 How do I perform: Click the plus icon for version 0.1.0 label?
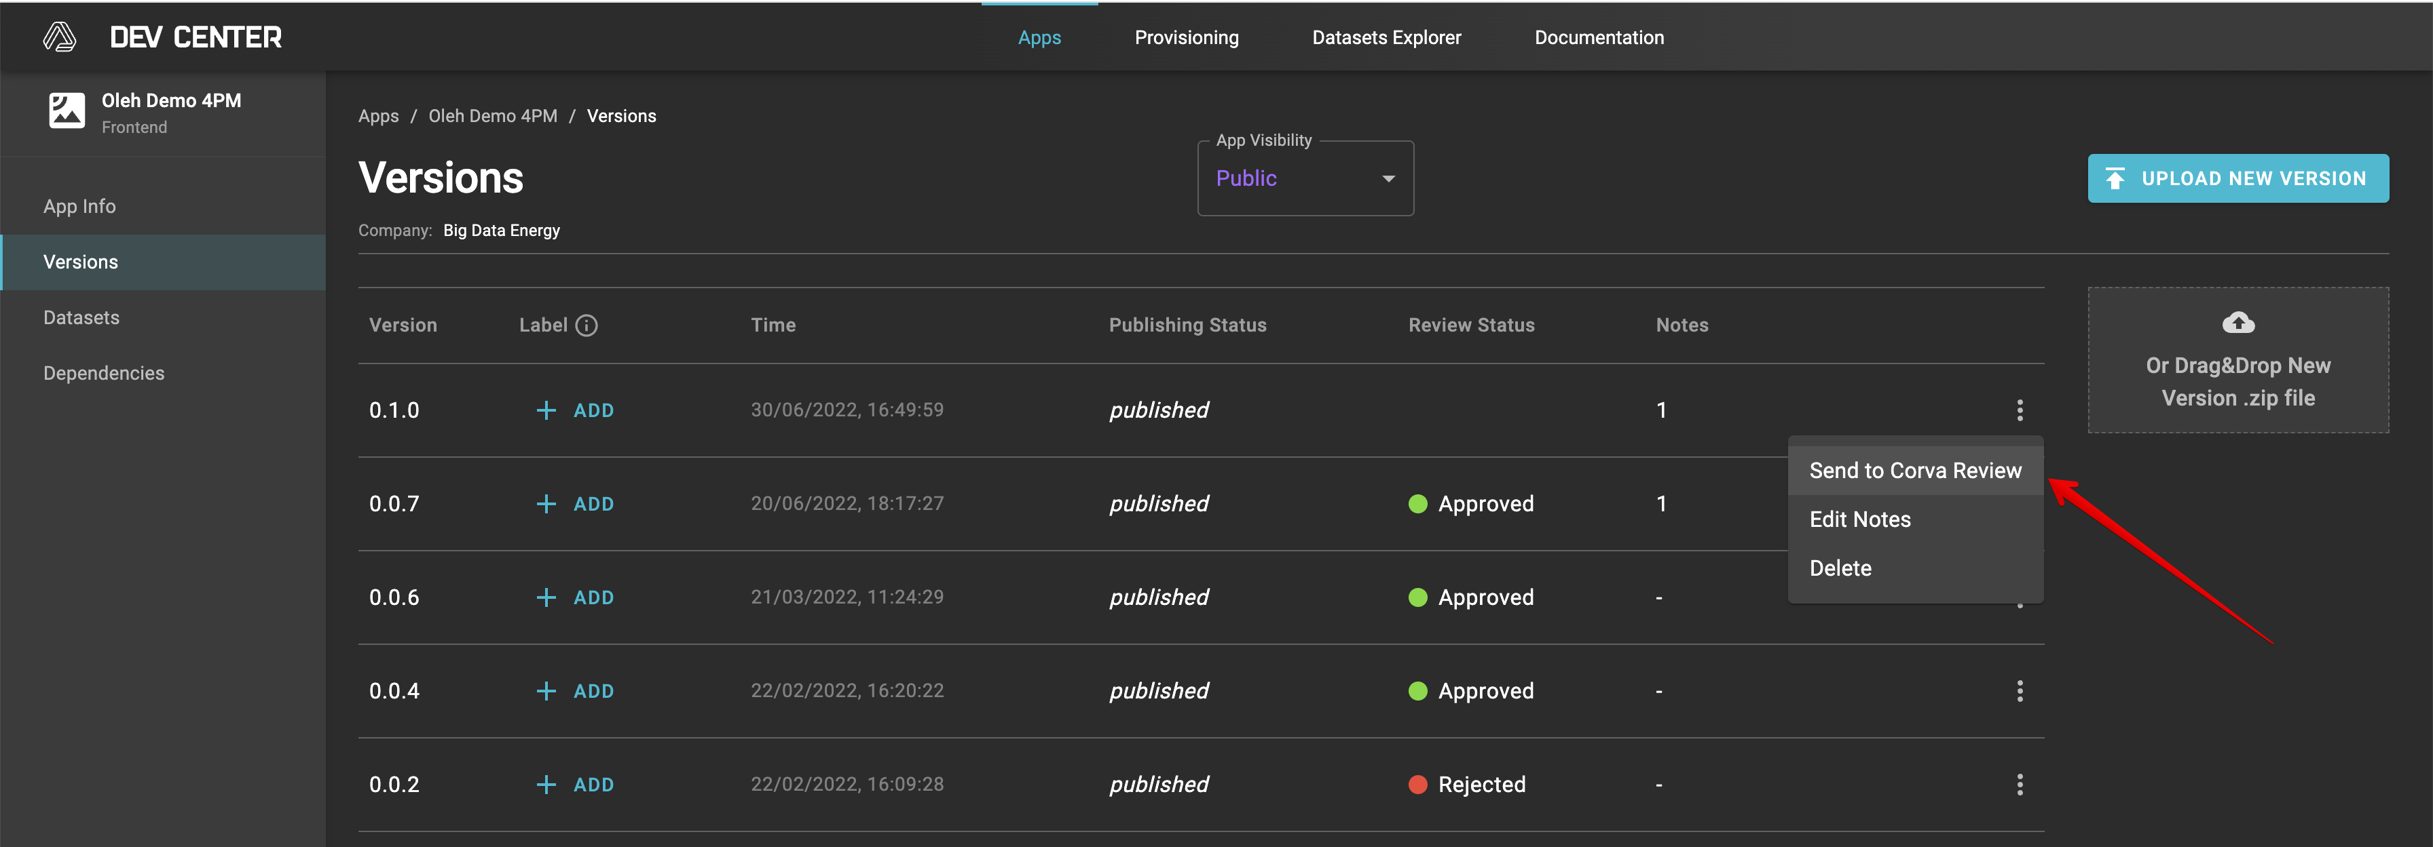pyautogui.click(x=546, y=410)
